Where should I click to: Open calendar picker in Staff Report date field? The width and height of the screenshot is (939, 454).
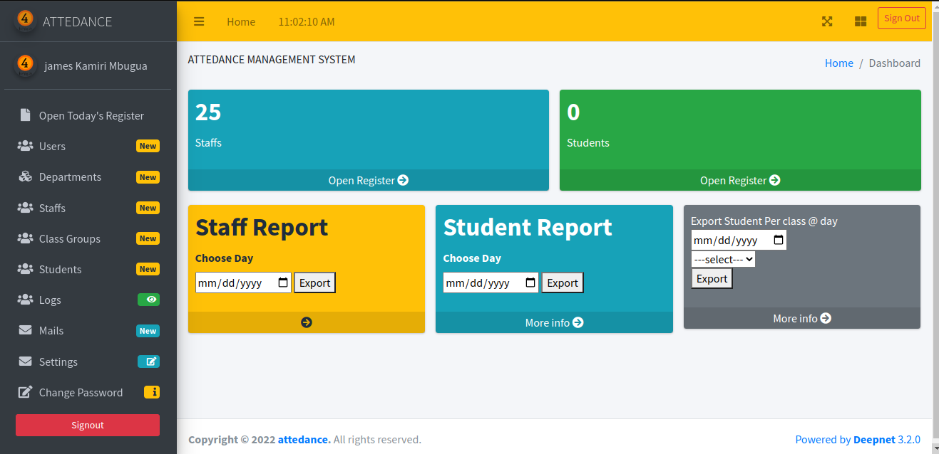point(283,283)
